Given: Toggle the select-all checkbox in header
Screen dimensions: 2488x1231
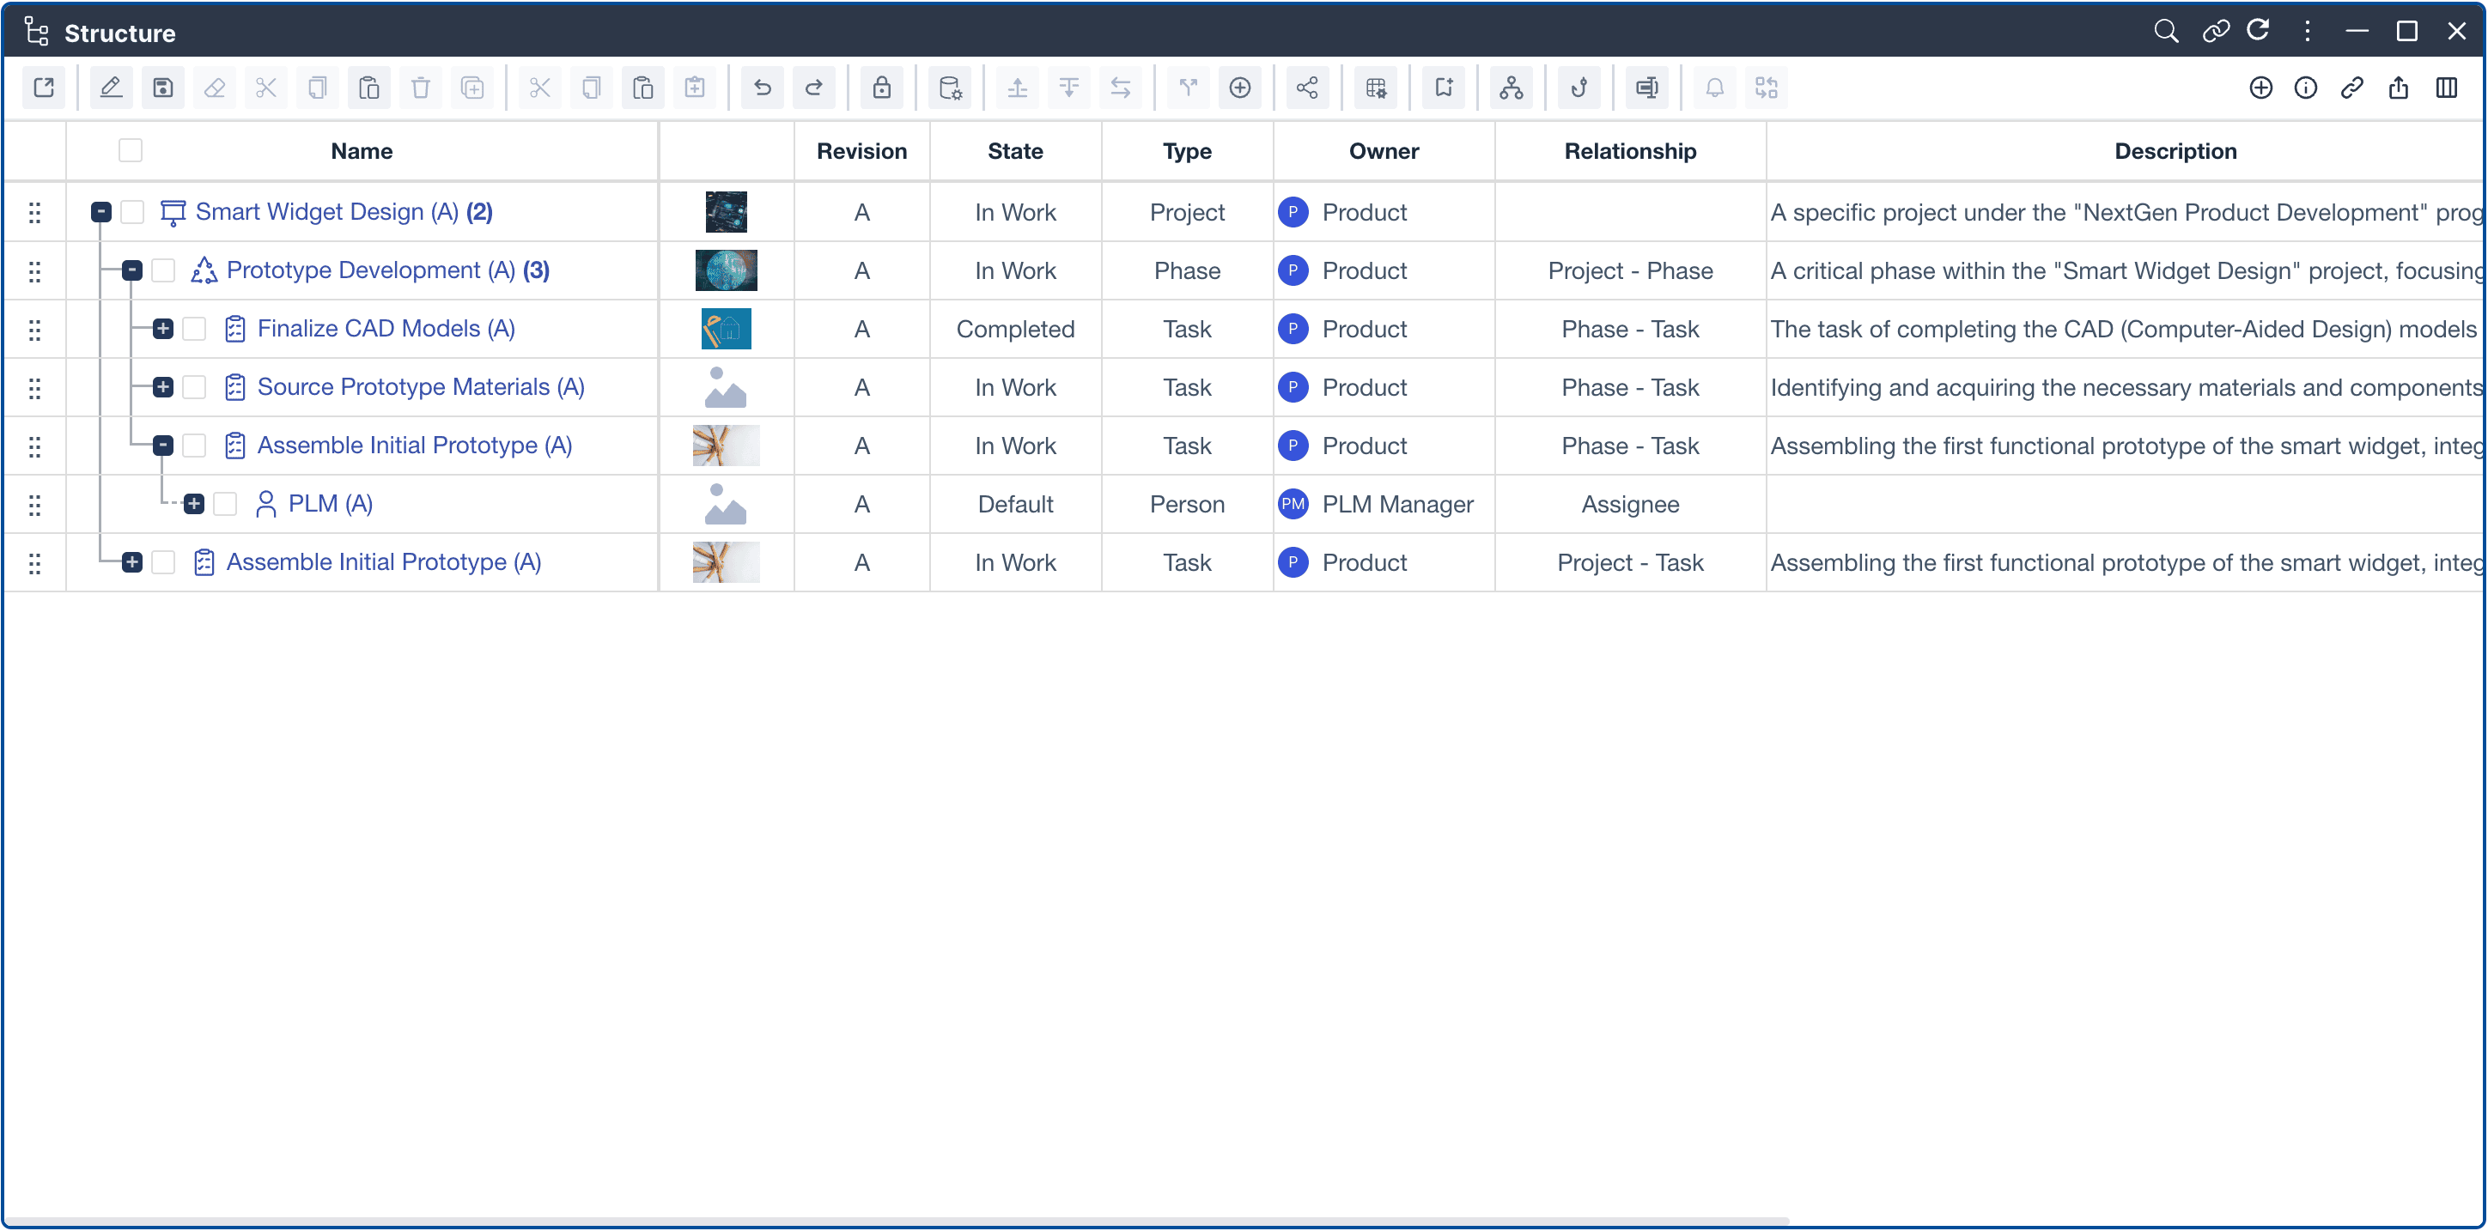Looking at the screenshot, I should click(x=131, y=150).
